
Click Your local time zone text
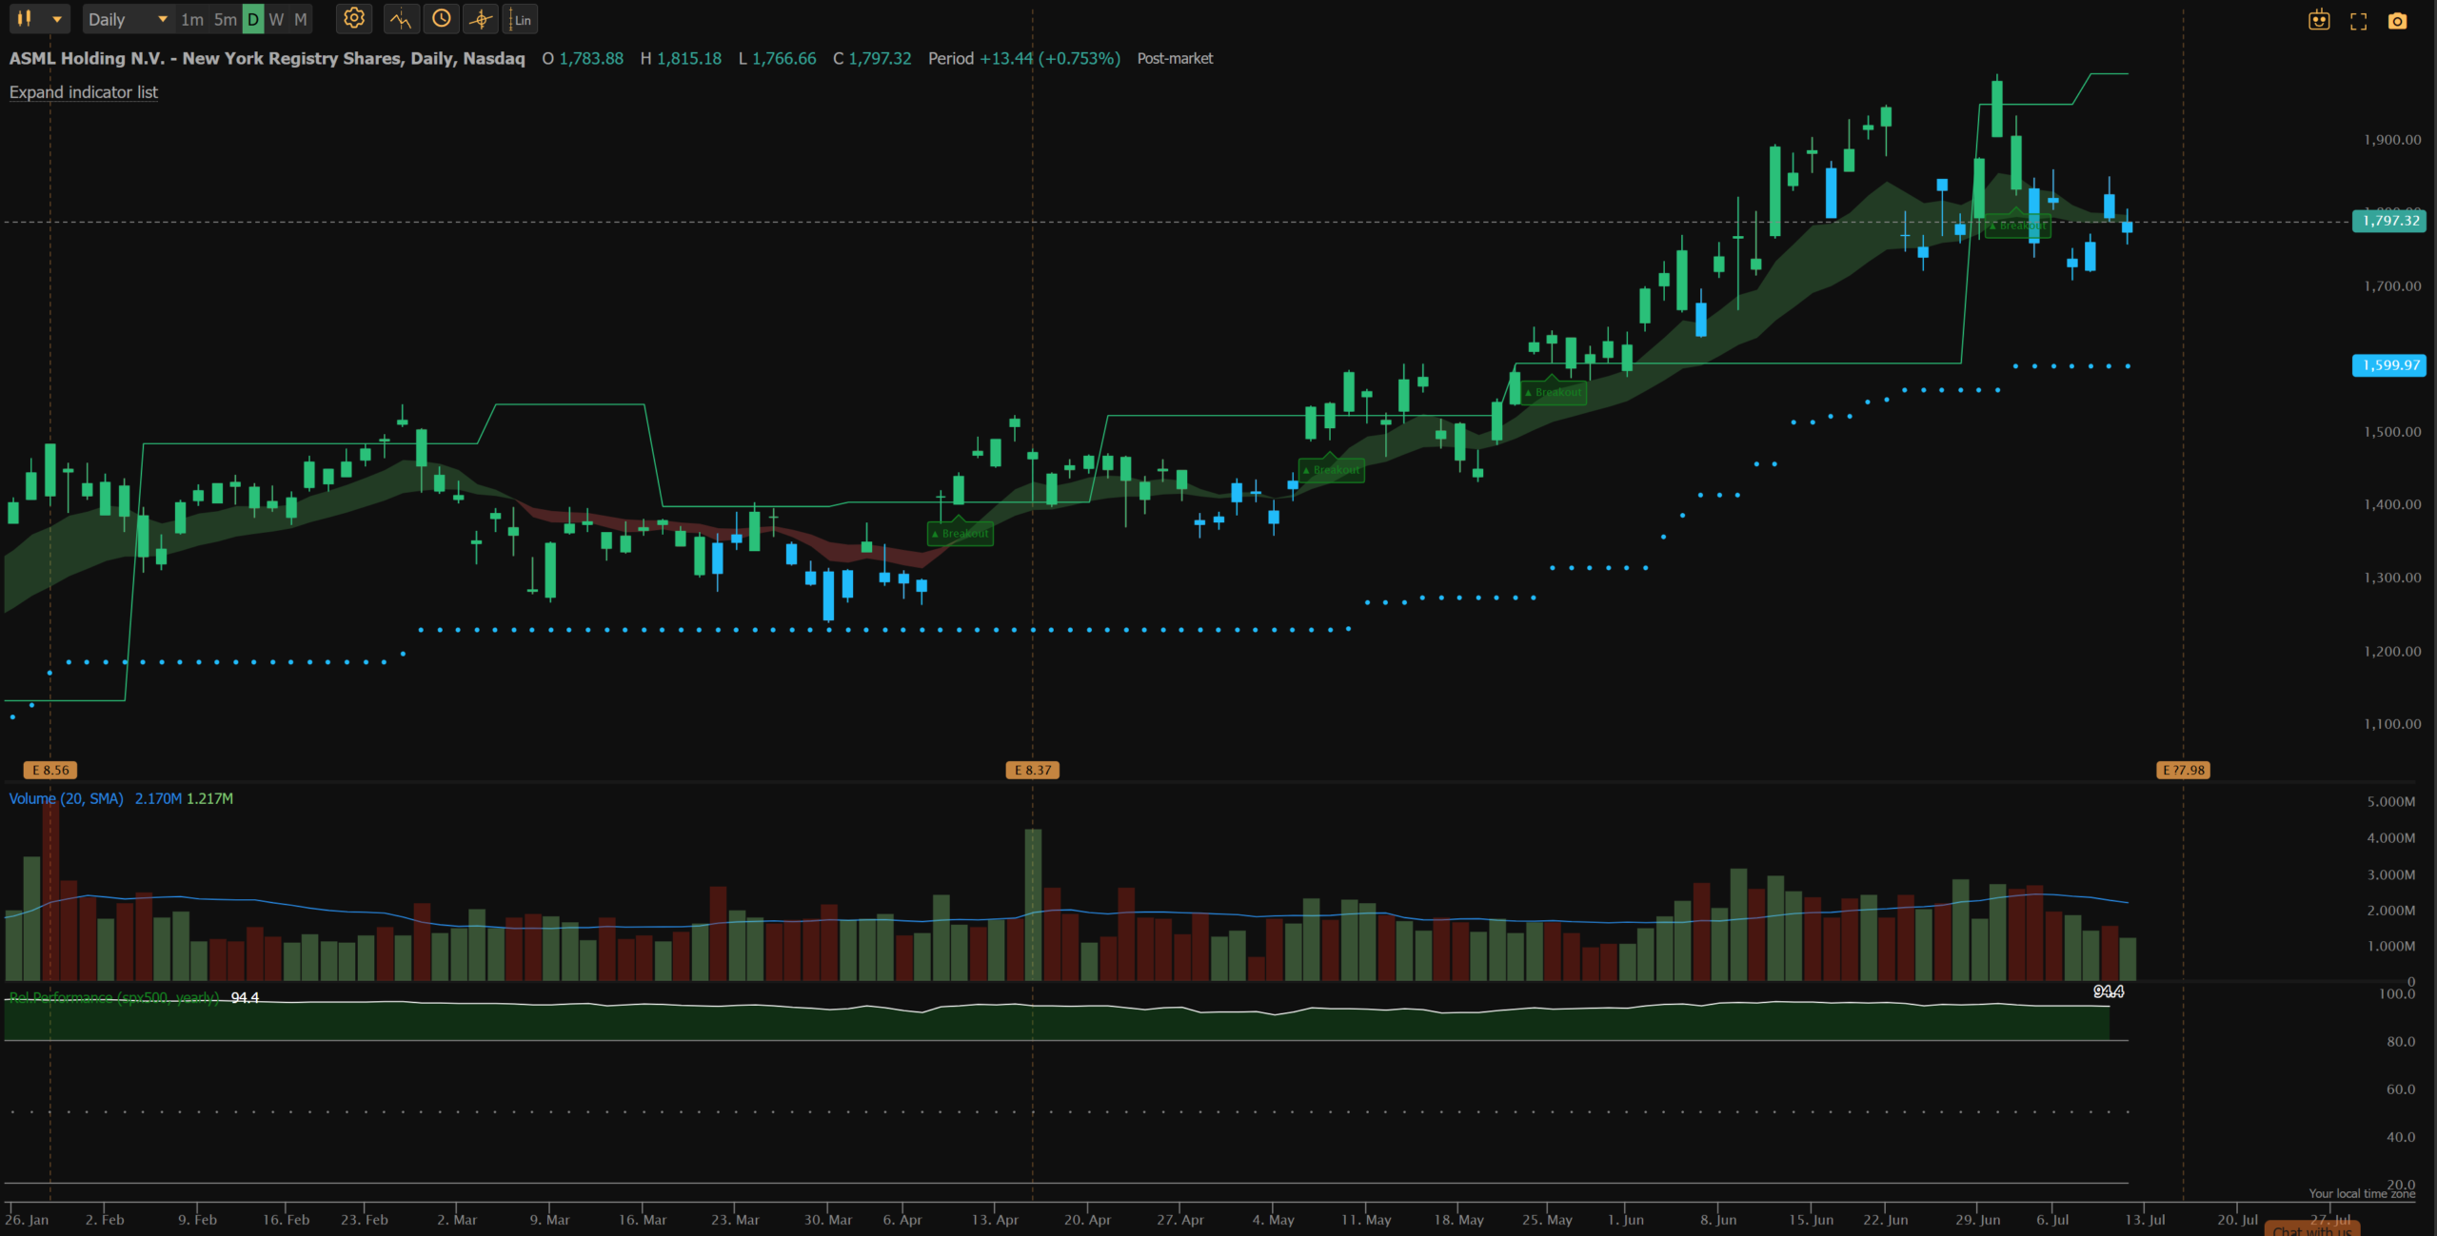[x=2362, y=1193]
